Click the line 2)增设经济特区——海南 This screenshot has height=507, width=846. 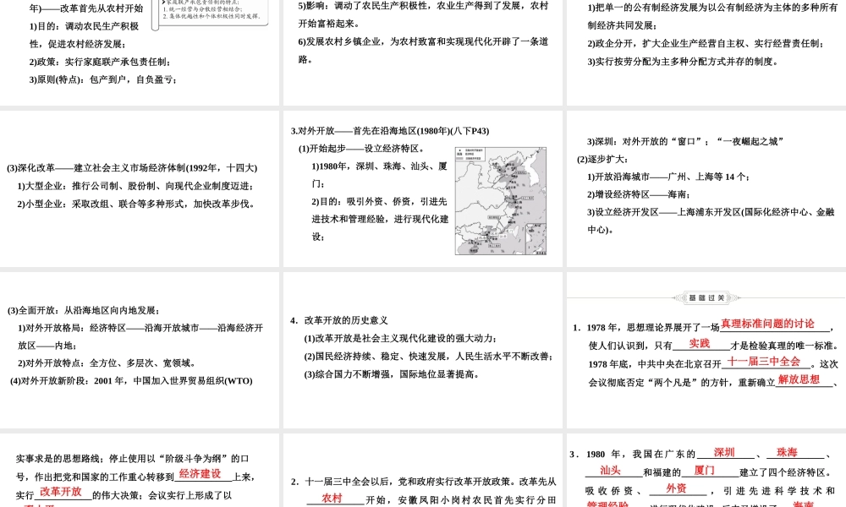pos(639,194)
